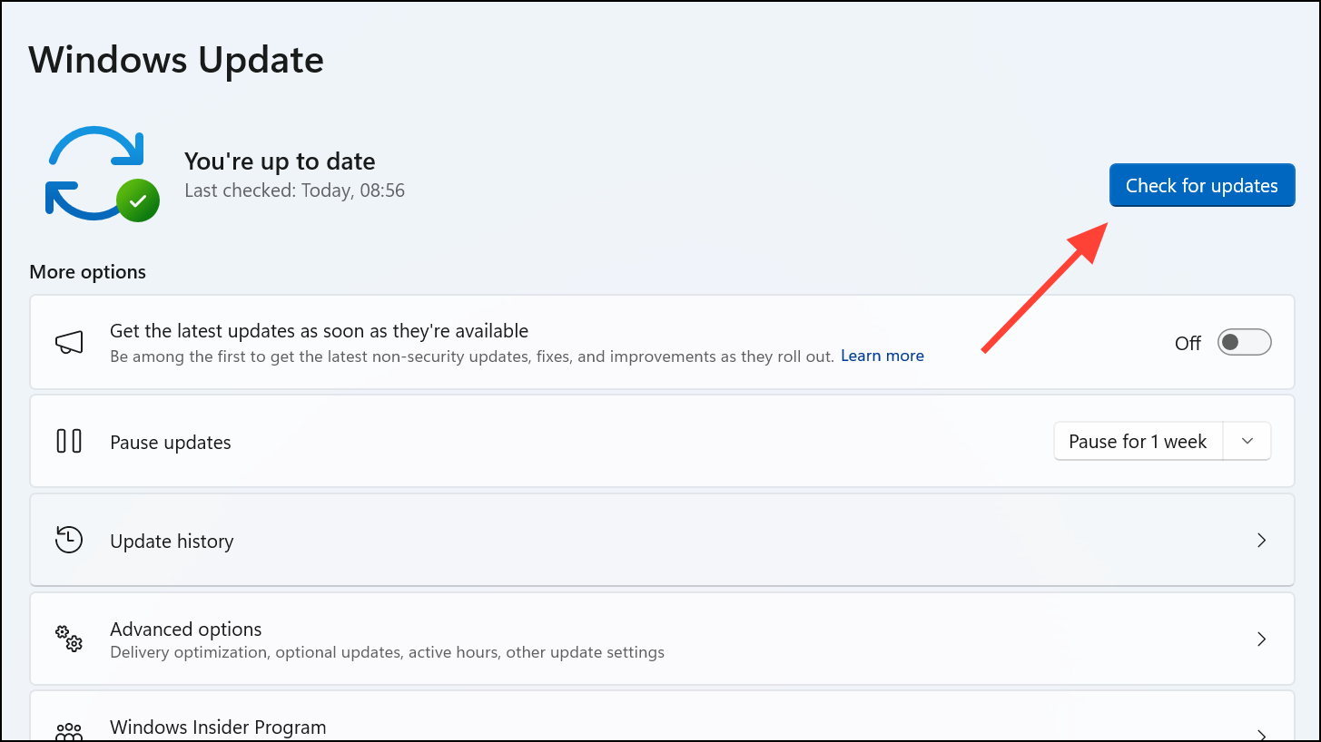1321x742 pixels.
Task: Click the Windows Update page heading
Action: 176,60
